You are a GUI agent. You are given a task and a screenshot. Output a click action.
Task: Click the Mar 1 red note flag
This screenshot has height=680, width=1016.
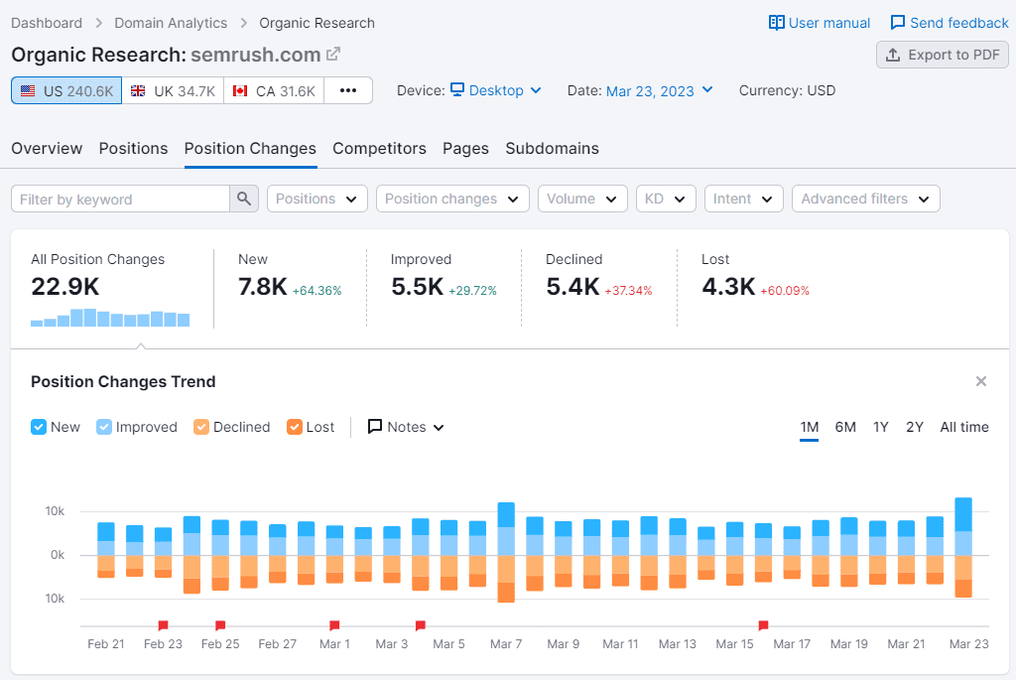(x=334, y=625)
